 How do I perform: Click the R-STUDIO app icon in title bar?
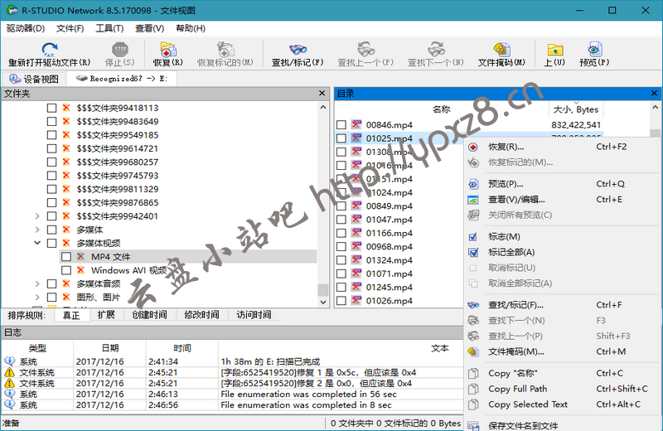click(12, 10)
